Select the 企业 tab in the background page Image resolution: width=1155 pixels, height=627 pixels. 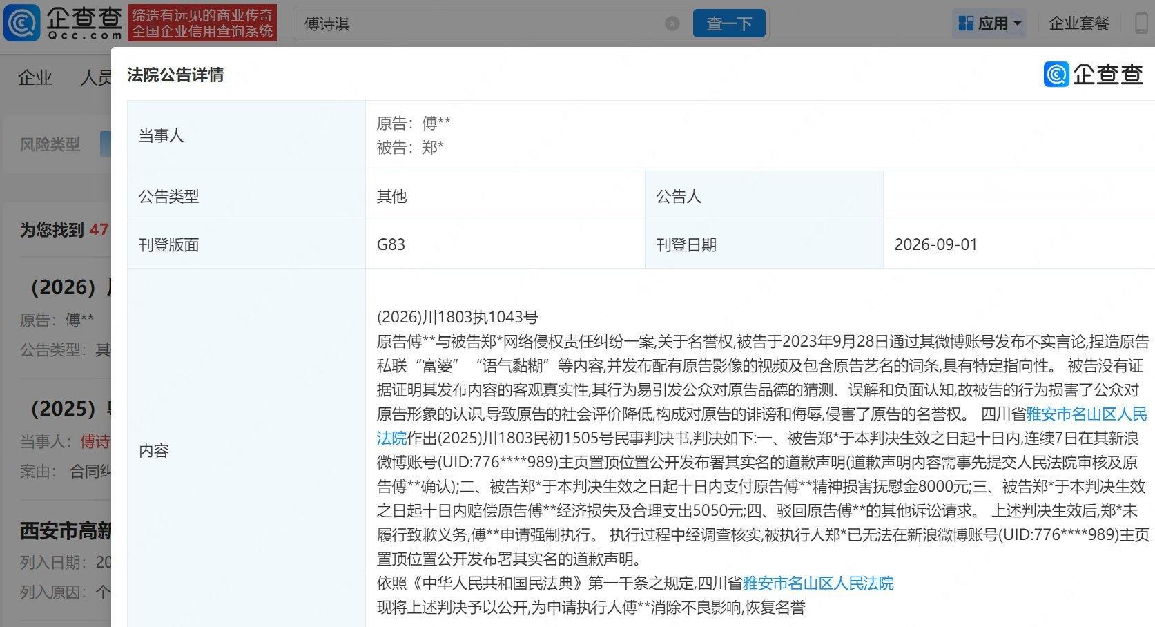click(35, 77)
